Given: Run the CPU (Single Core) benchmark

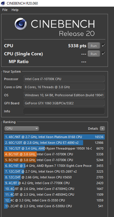Looking at the screenshot, I should tap(94, 54).
